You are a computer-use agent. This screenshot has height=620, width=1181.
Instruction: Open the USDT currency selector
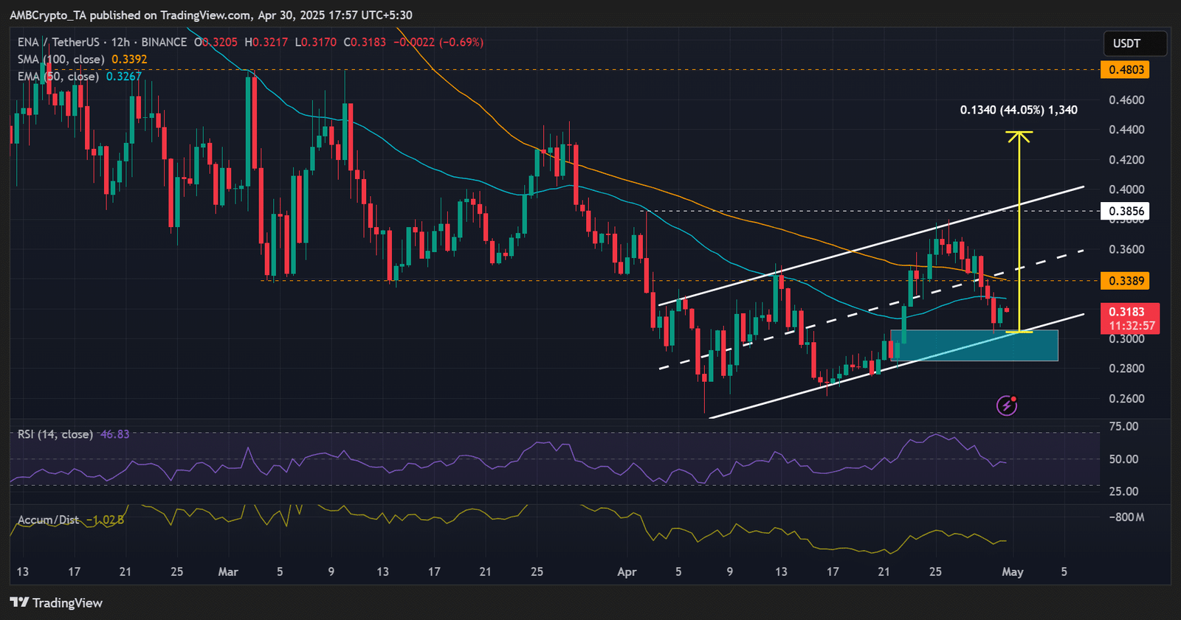1134,43
